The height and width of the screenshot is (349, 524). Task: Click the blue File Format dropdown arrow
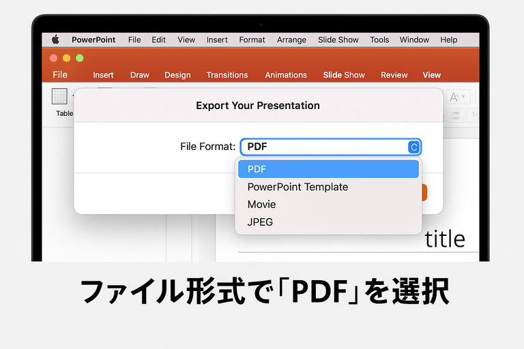click(x=413, y=147)
